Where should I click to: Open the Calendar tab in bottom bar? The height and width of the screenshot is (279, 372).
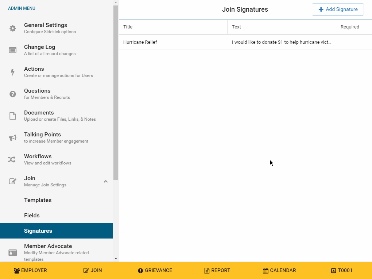click(279, 271)
